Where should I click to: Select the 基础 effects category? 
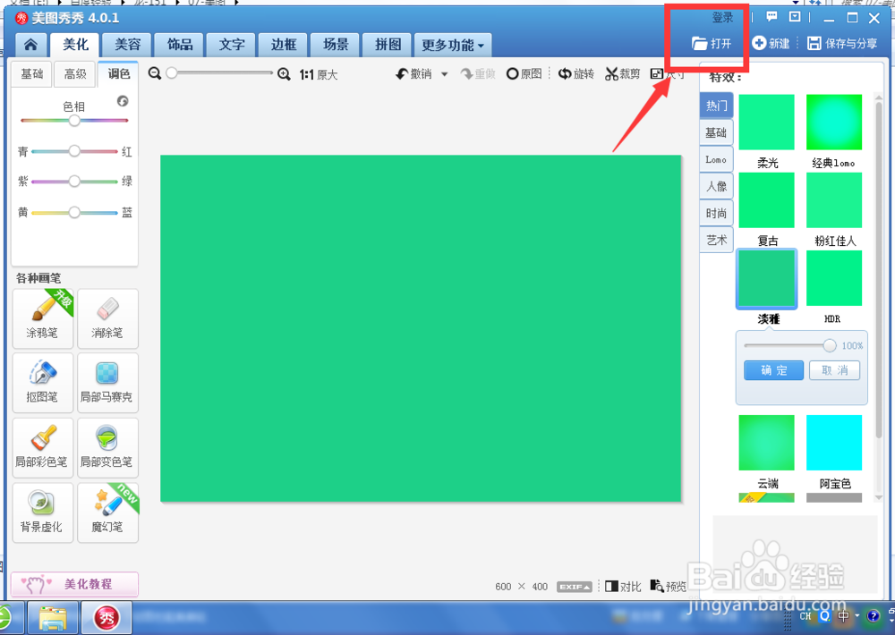point(716,132)
